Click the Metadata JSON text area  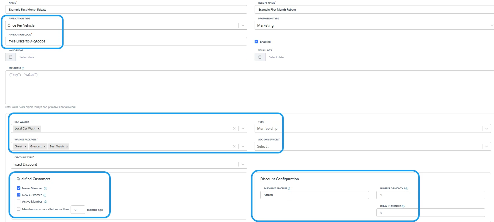(x=249, y=87)
